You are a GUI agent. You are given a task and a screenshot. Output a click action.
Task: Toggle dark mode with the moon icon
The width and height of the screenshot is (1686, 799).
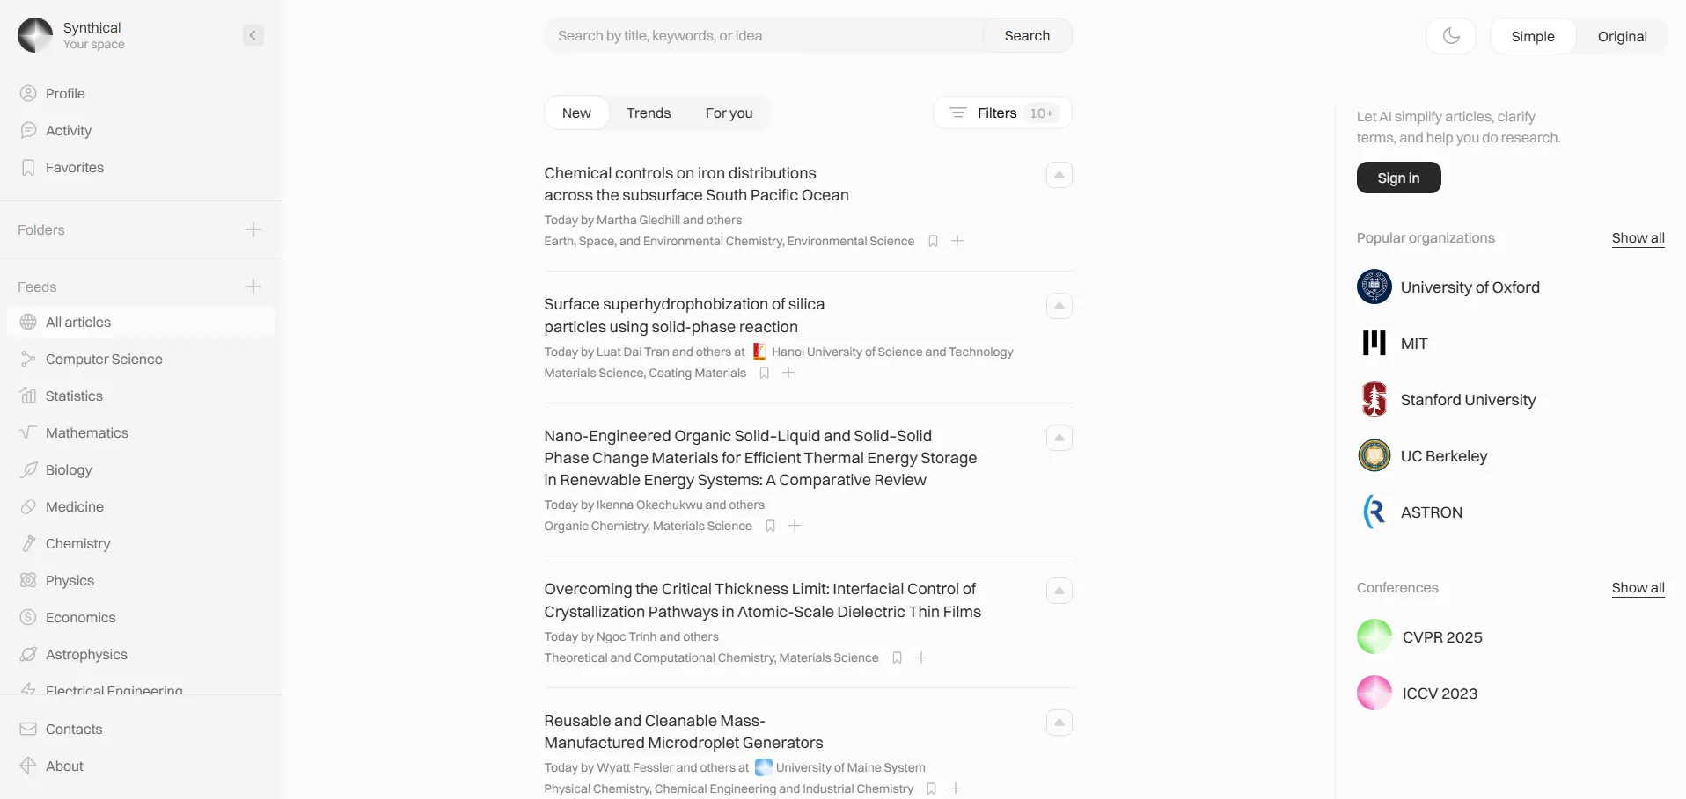pyautogui.click(x=1450, y=36)
